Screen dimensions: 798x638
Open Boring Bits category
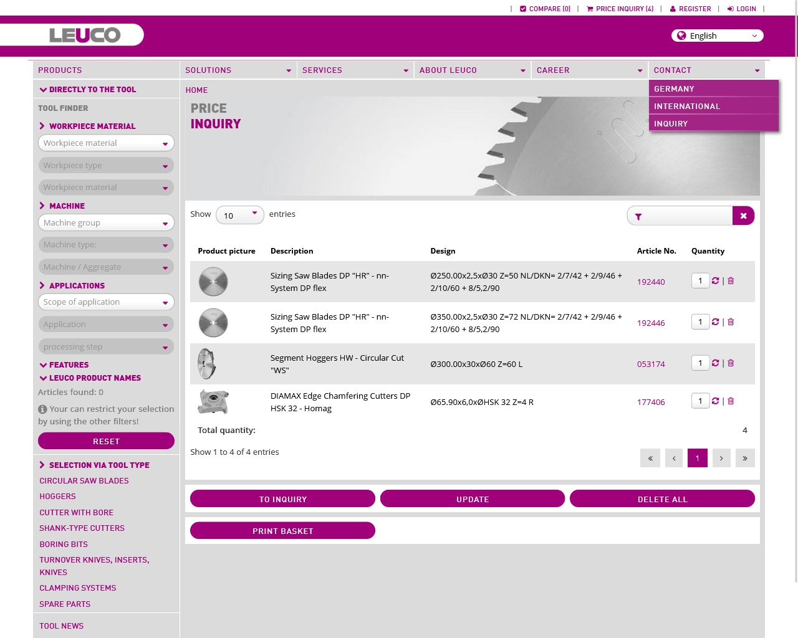[x=64, y=545]
